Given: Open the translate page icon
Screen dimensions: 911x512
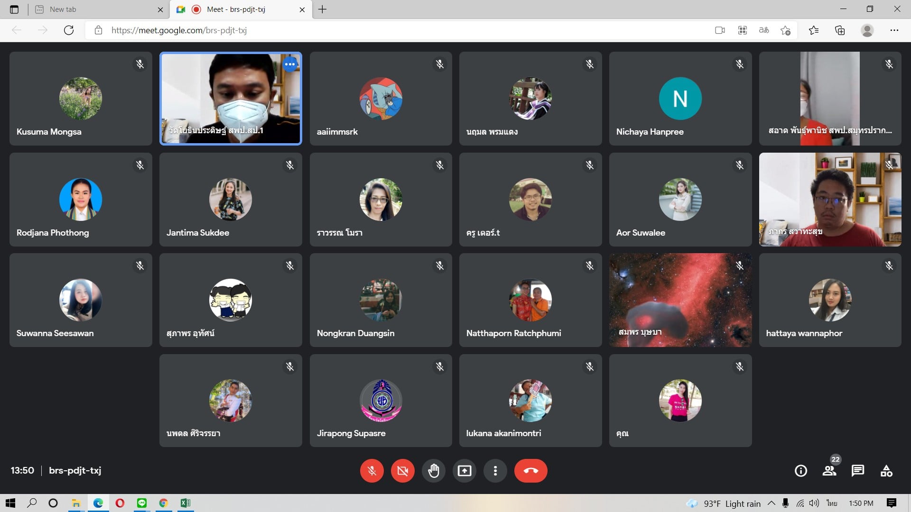Looking at the screenshot, I should (x=764, y=30).
